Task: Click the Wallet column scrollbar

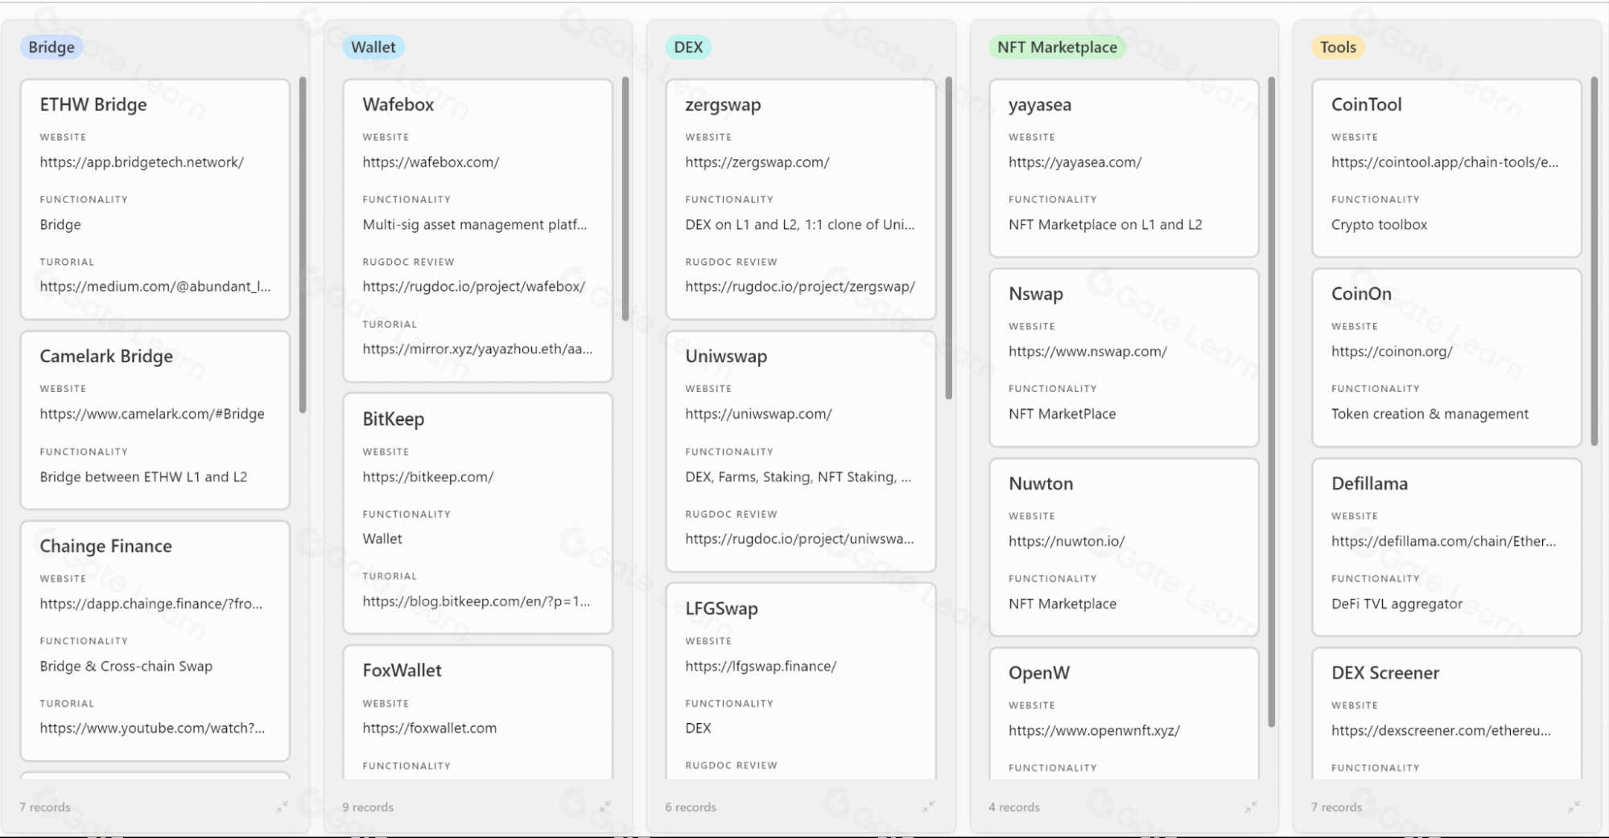Action: coord(625,199)
